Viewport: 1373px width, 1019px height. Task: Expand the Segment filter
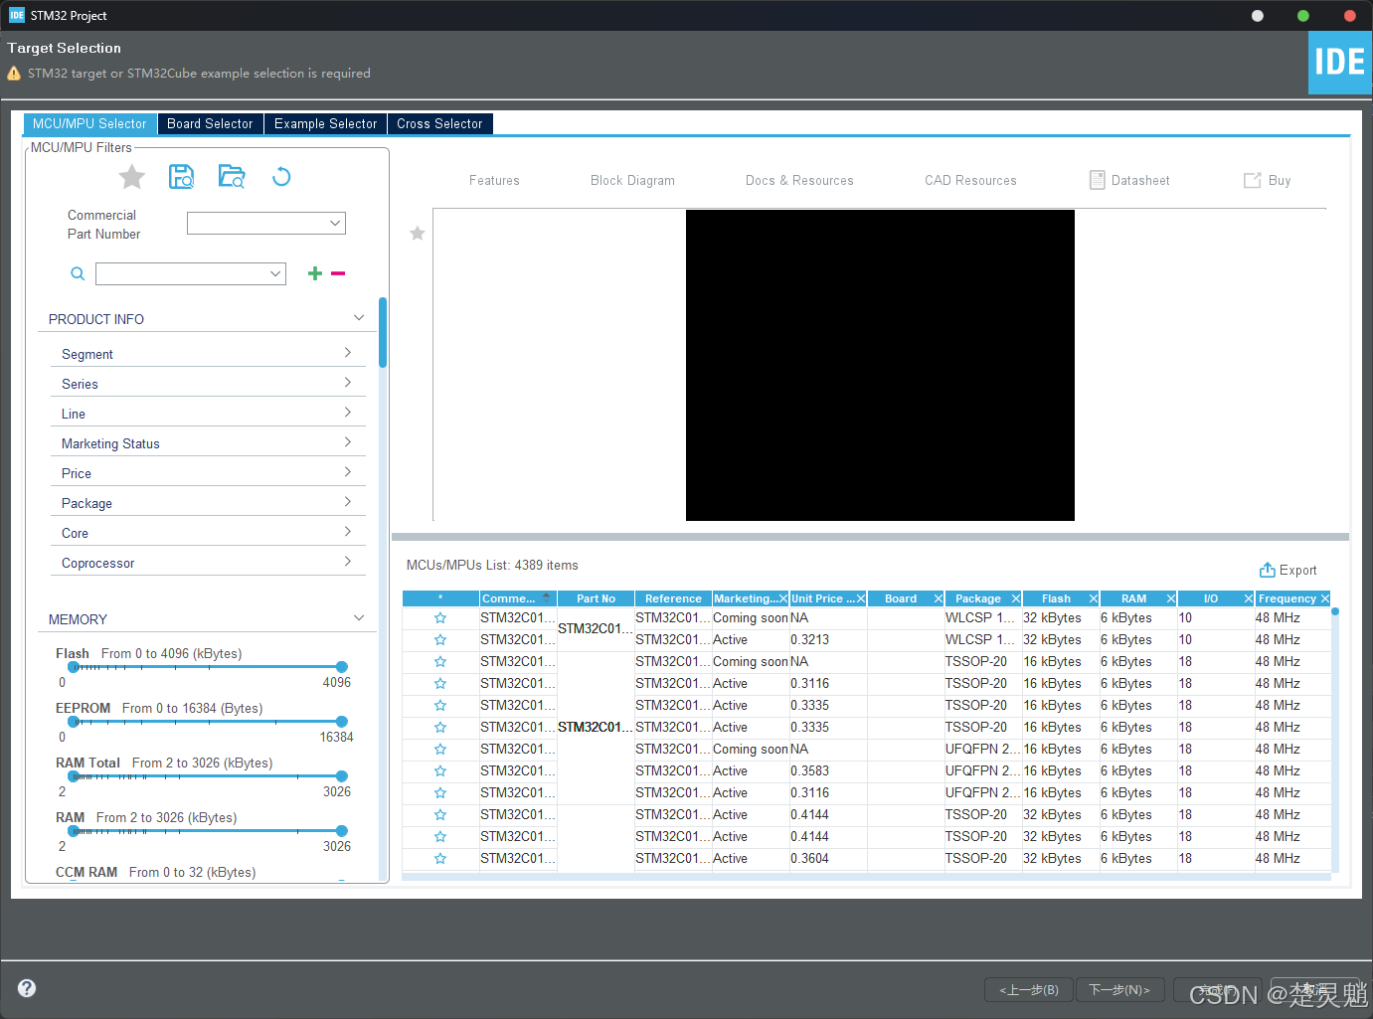click(x=347, y=353)
